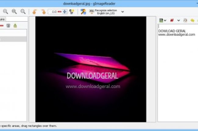Click the find and replace icon in the output toolbar
Image resolution: width=198 pixels, height=131 pixels.
click(x=185, y=20)
